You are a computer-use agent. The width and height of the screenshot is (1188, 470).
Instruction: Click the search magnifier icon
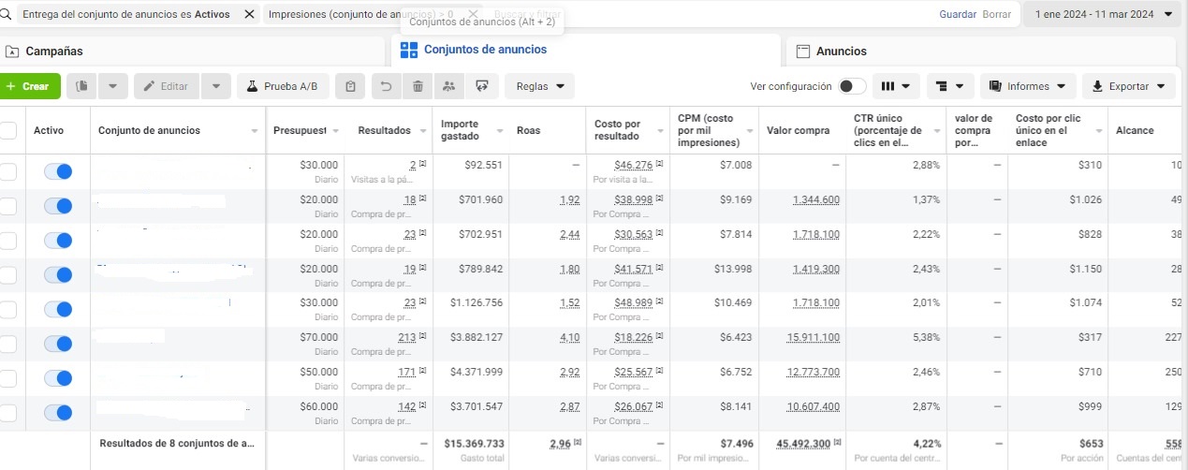point(5,14)
